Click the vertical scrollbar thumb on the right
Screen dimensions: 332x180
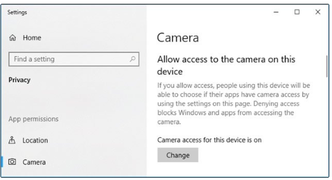point(327,66)
